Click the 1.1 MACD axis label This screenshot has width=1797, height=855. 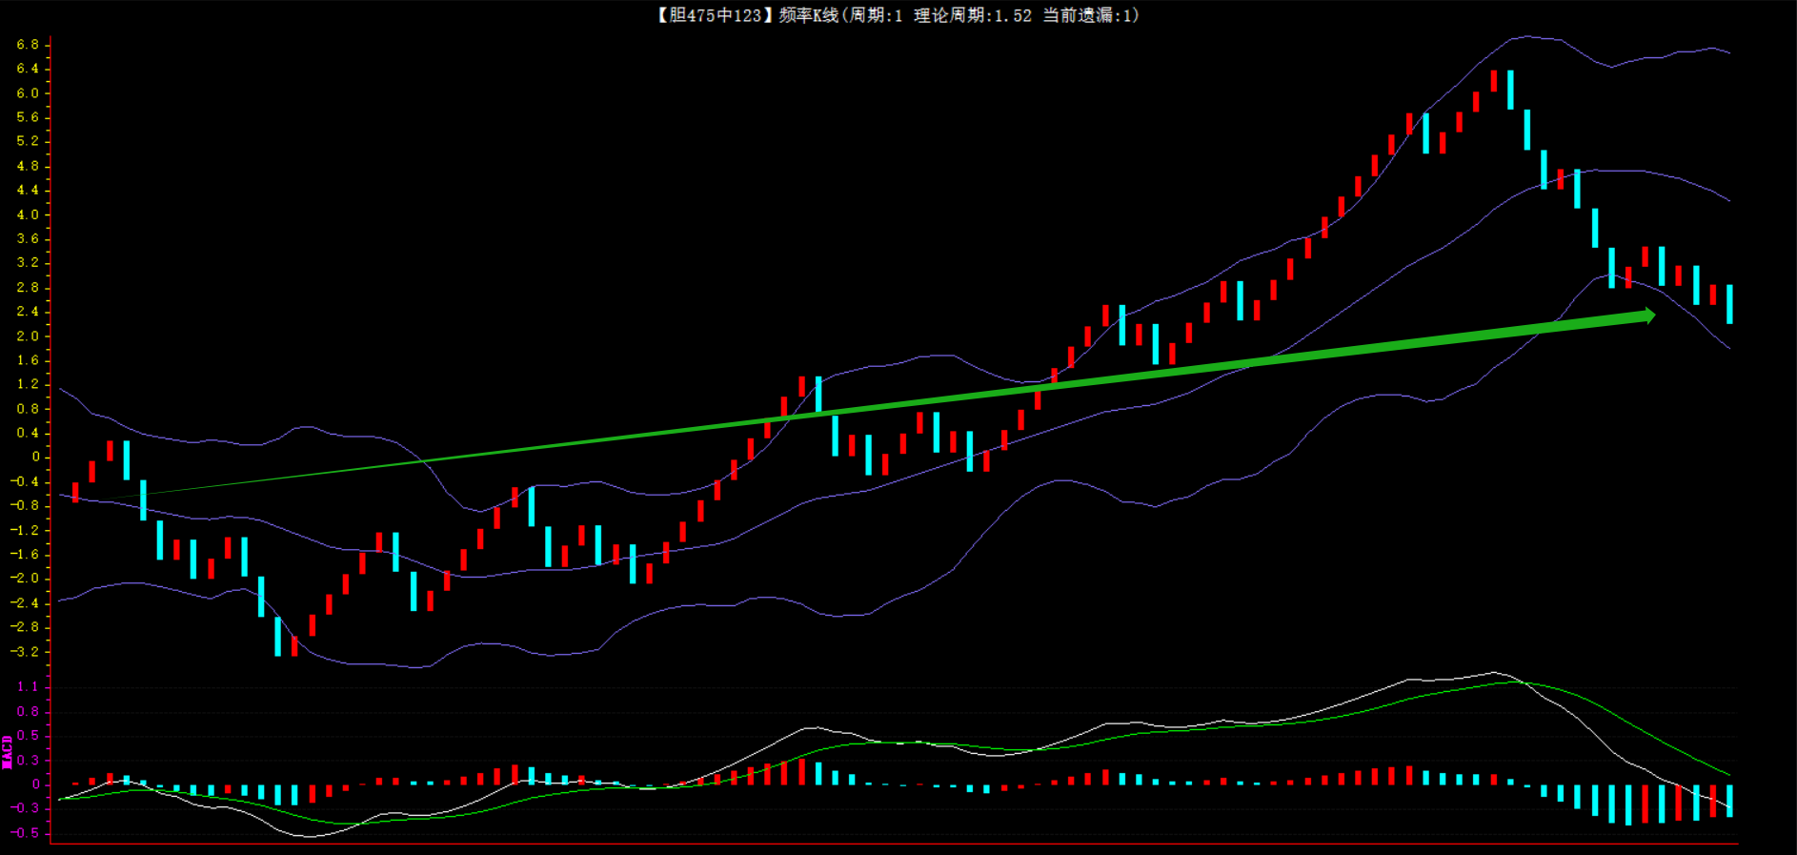tap(28, 686)
